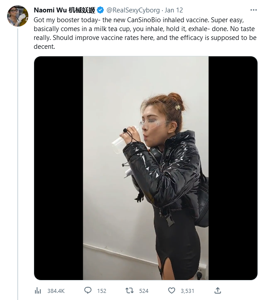
Task: Click the 3,531 likes count
Action: 187,291
